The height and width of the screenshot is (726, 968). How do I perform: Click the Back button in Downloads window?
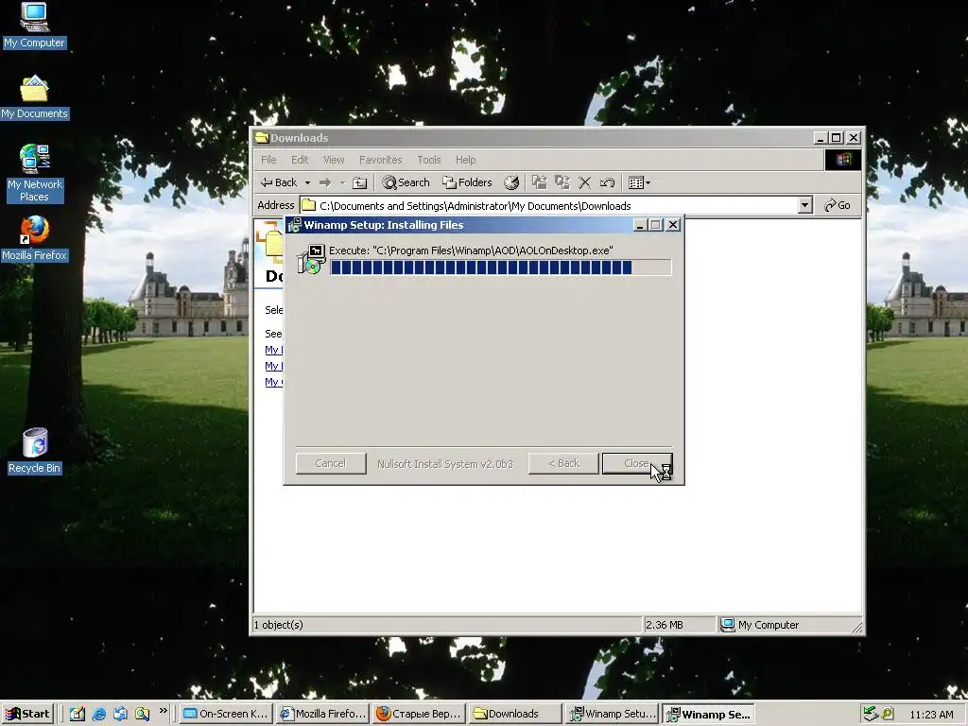pos(279,182)
